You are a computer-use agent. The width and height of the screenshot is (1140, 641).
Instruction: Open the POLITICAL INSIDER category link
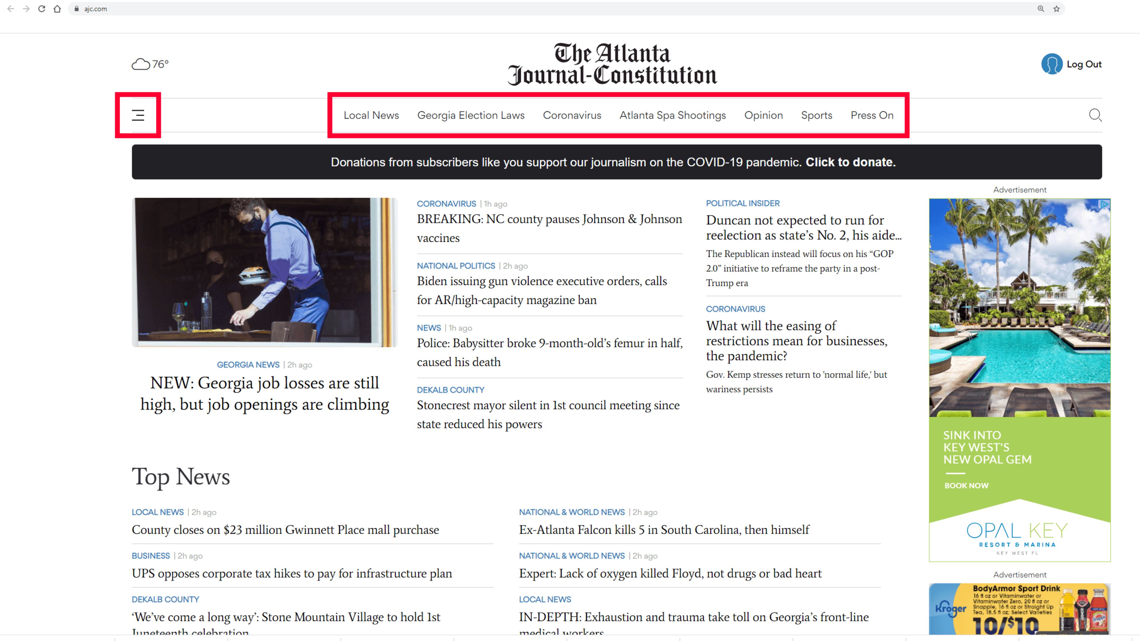[742, 203]
